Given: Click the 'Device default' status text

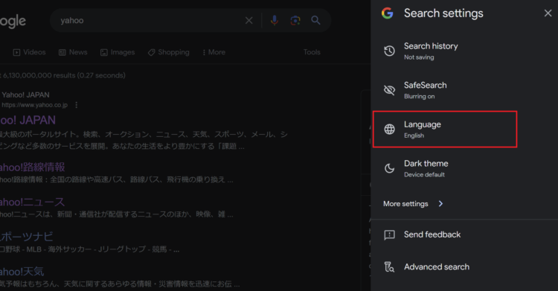Looking at the screenshot, I should click(x=424, y=175).
